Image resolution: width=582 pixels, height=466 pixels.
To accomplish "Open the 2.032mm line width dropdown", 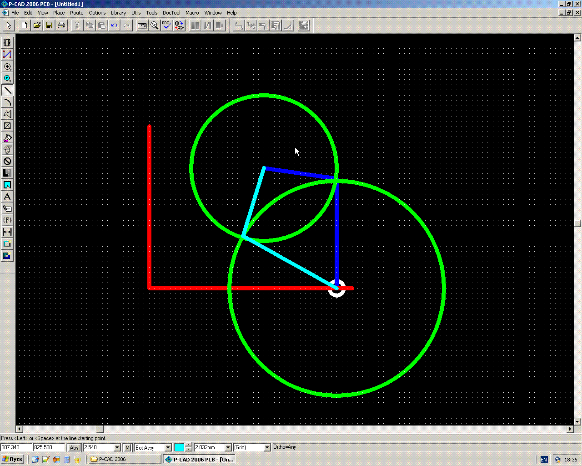I will click(x=228, y=448).
